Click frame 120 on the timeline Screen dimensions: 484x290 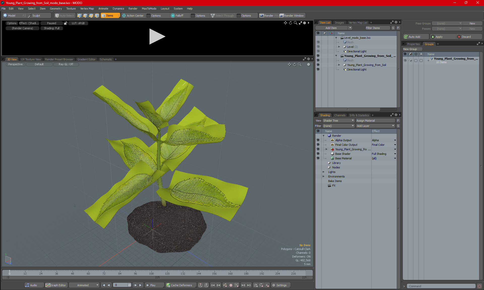pos(167,272)
